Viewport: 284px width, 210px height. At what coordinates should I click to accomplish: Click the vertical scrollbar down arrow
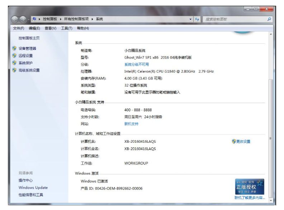[x=271, y=200]
